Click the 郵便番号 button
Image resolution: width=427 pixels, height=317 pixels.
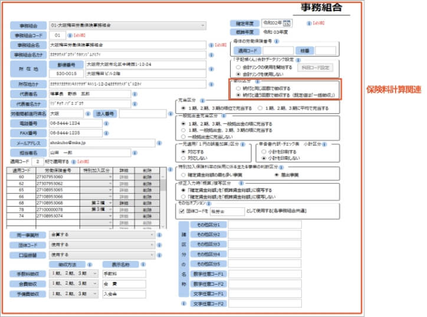(66, 65)
